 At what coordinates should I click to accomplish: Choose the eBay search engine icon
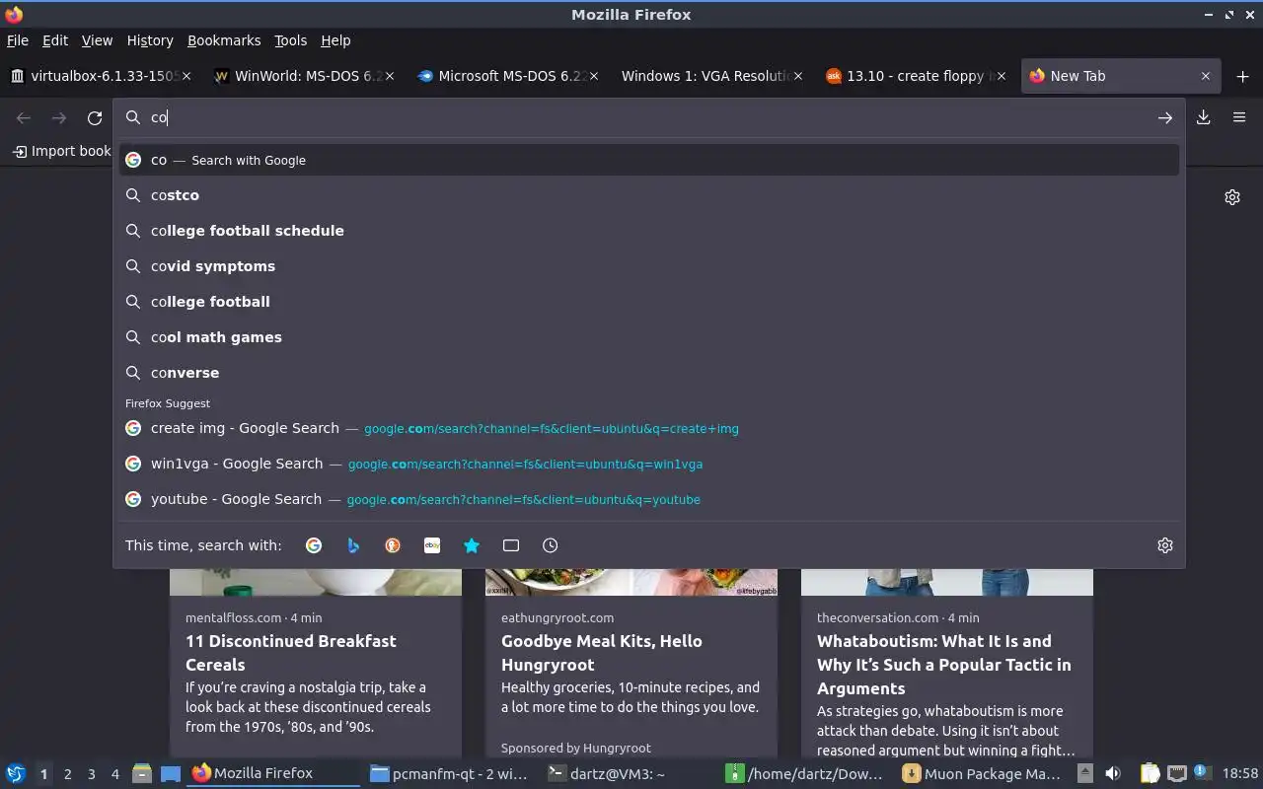432,545
